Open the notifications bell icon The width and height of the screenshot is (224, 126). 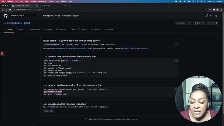point(207,16)
